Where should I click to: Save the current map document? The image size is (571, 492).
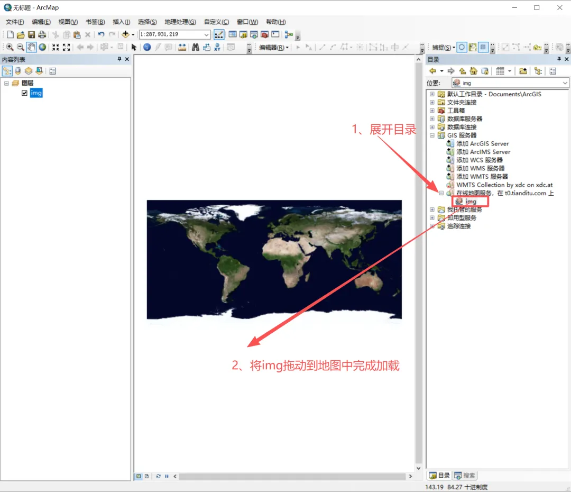(x=31, y=34)
